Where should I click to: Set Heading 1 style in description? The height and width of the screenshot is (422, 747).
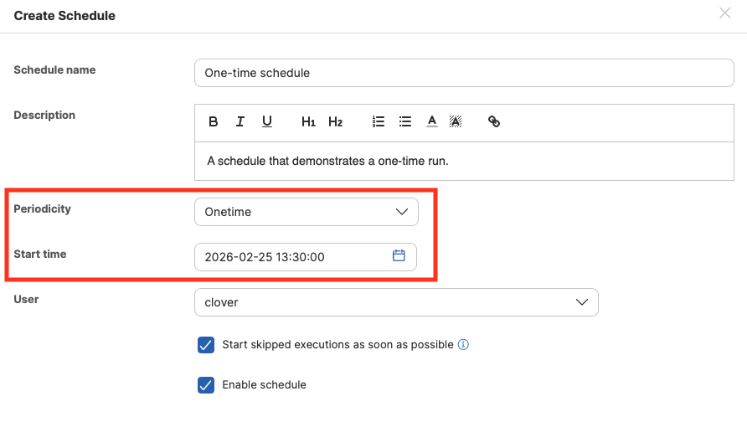(308, 122)
